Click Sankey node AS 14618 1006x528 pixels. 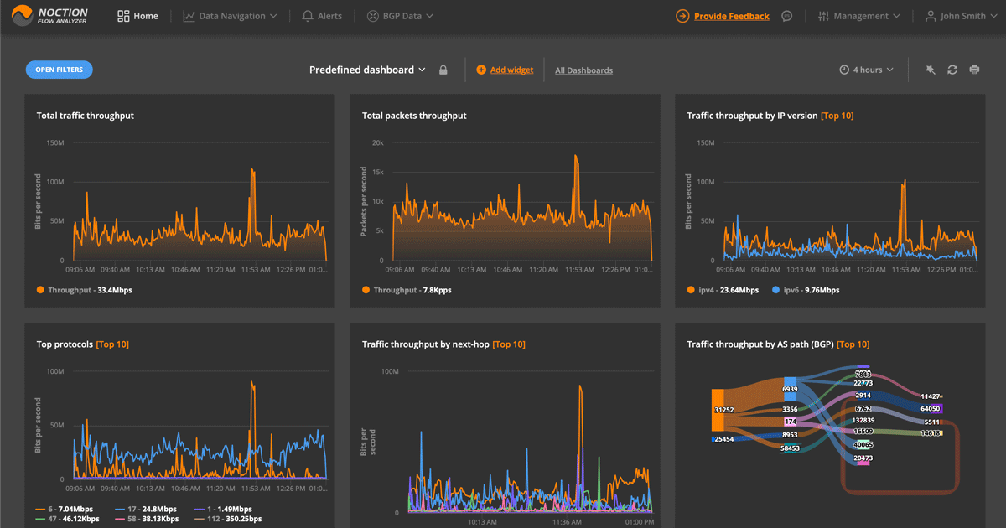click(931, 433)
